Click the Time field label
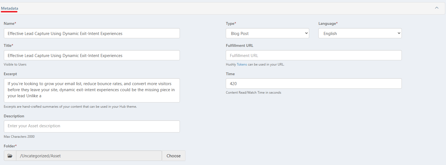Image resolution: width=446 pixels, height=165 pixels. pos(230,74)
